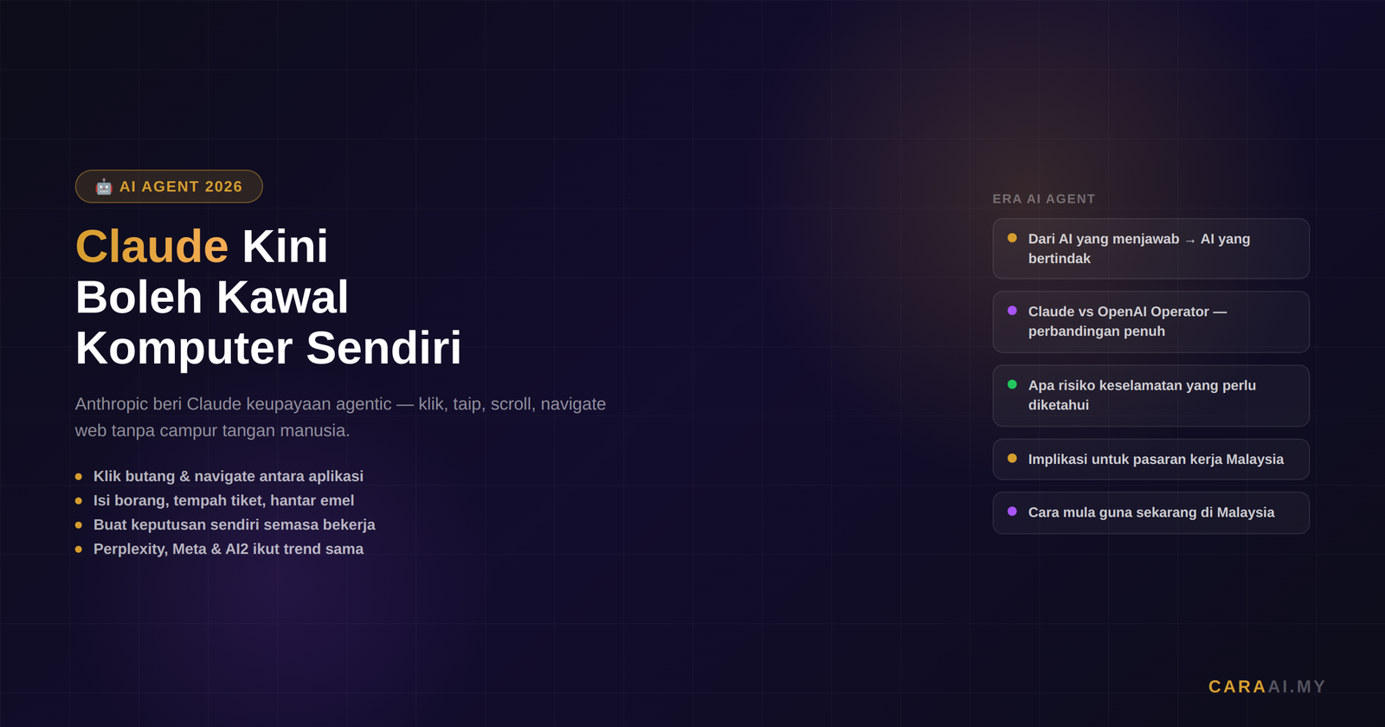Screen dimensions: 1385x727
Task: Select the "AI AGENT 2026" badge label
Action: point(181,187)
